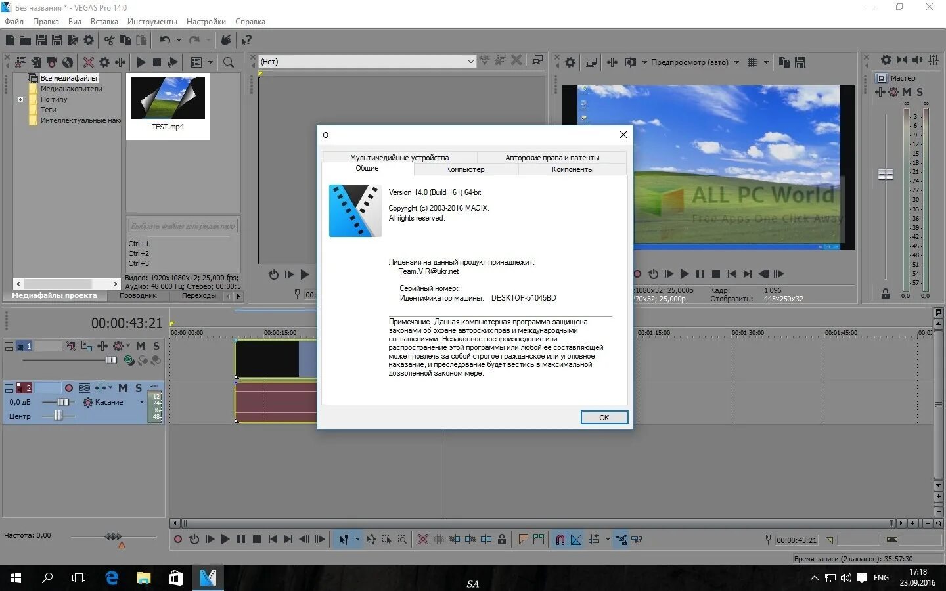
Task: Click master bus volume fader
Action: click(886, 174)
